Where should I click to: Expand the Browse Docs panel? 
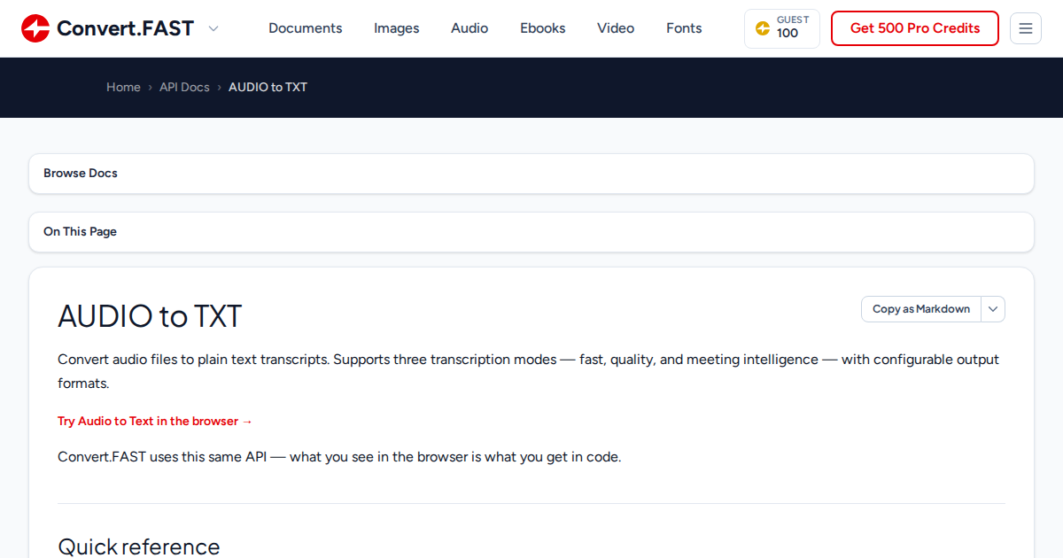coord(531,174)
